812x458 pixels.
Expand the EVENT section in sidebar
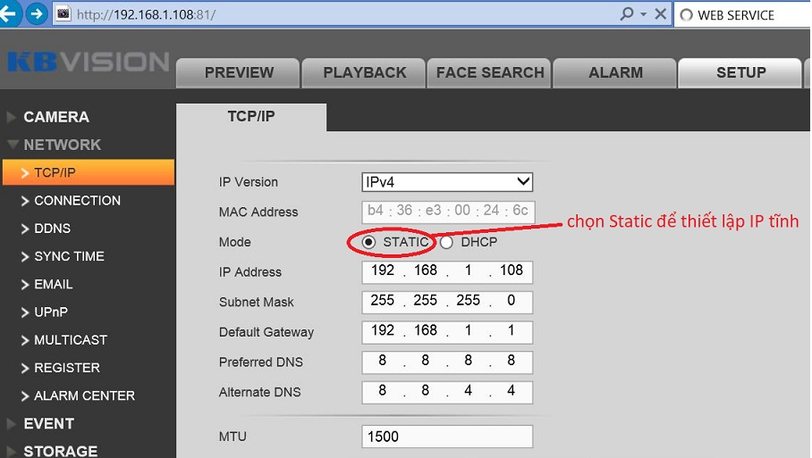(48, 424)
